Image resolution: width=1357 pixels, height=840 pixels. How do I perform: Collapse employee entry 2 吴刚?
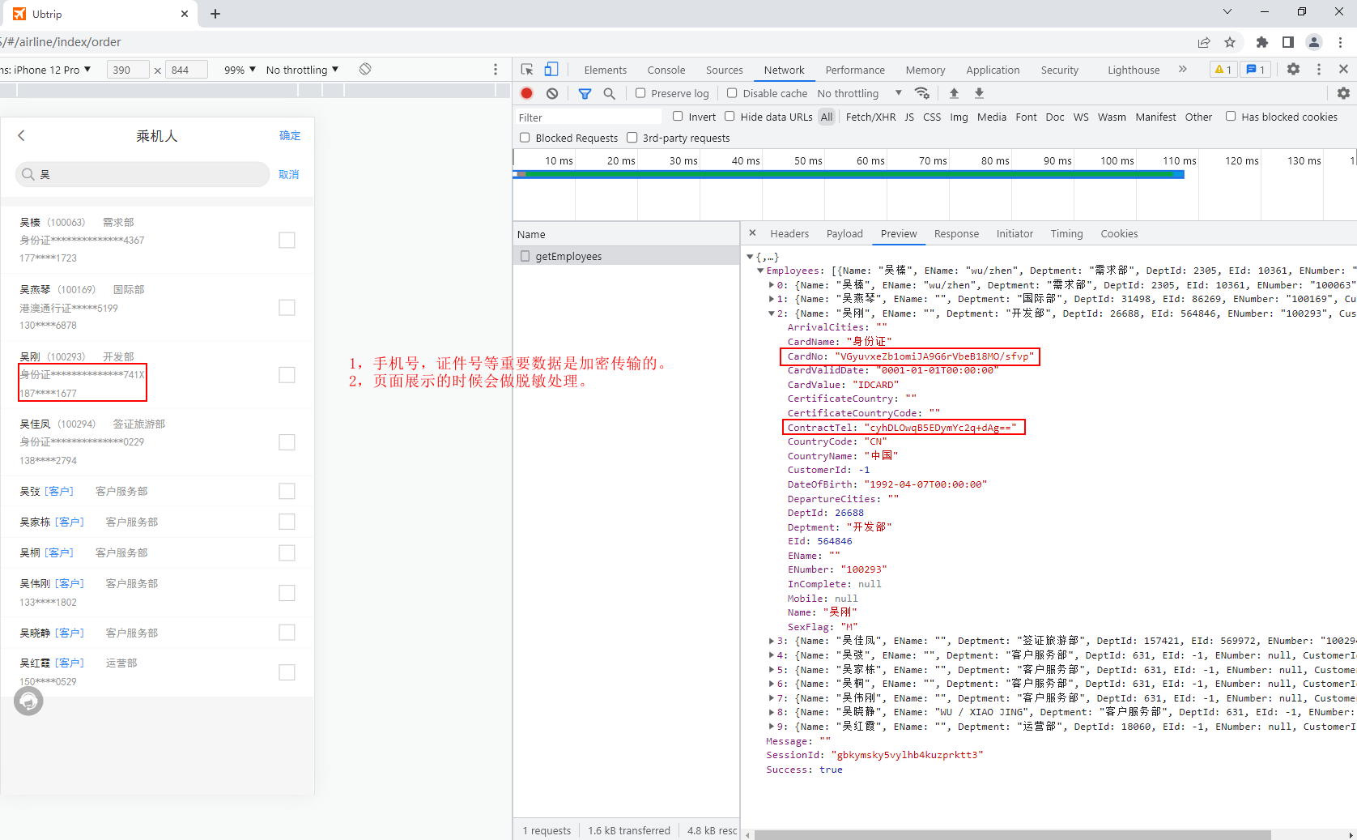771,313
